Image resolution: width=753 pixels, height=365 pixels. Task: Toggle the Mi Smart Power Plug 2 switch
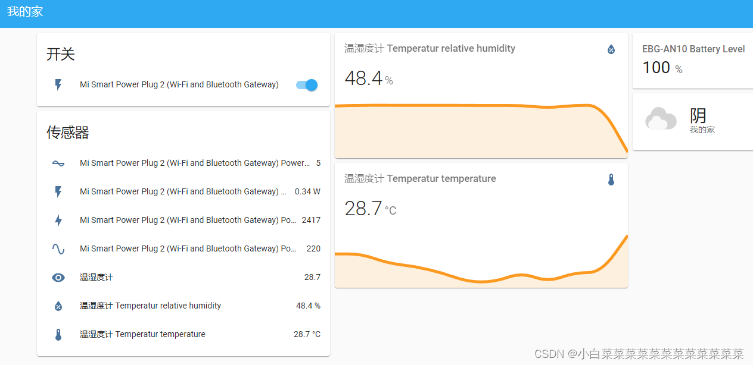(307, 85)
